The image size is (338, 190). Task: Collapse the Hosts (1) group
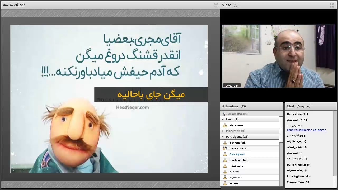tap(223, 119)
